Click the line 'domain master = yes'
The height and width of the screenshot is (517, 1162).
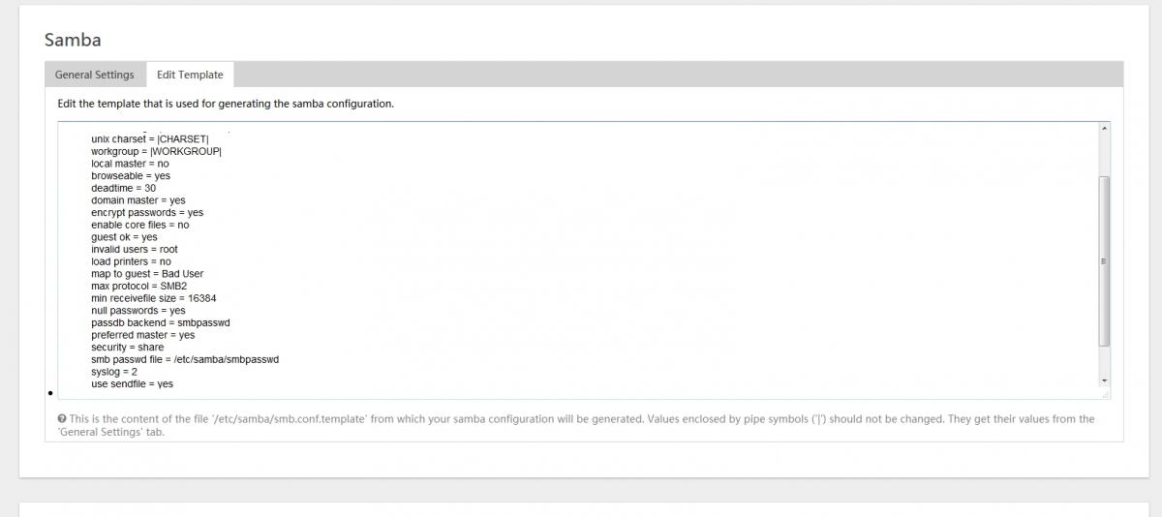(138, 200)
